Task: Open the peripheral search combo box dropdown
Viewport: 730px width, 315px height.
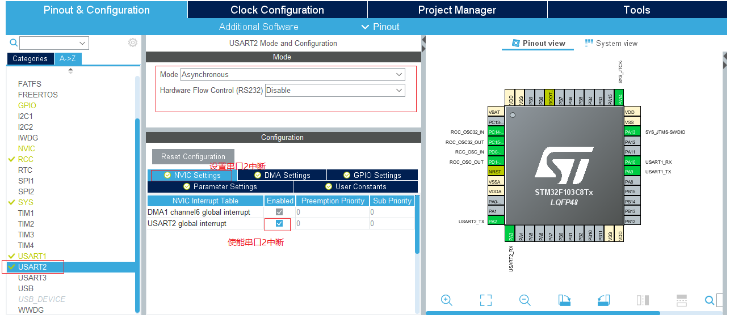Action: 83,43
